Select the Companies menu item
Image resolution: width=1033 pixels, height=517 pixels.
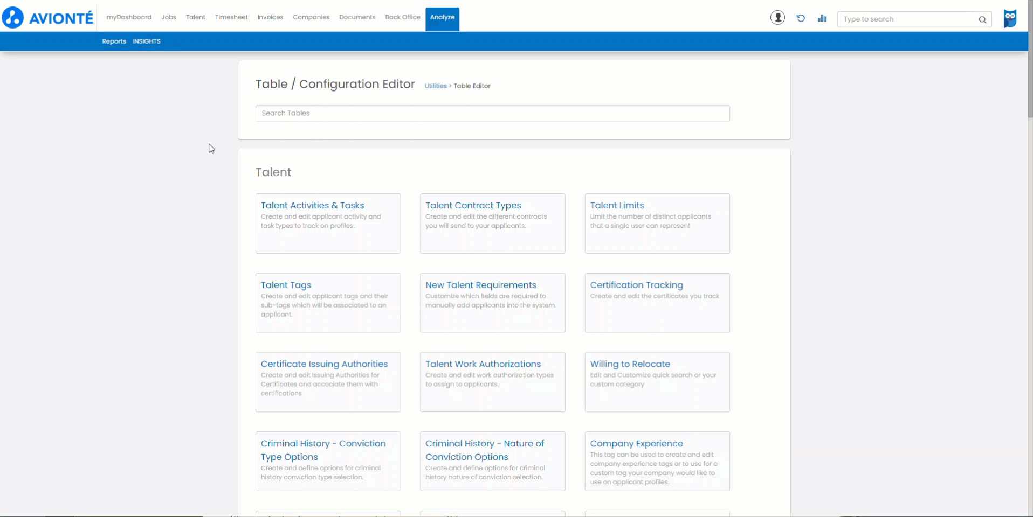tap(311, 17)
